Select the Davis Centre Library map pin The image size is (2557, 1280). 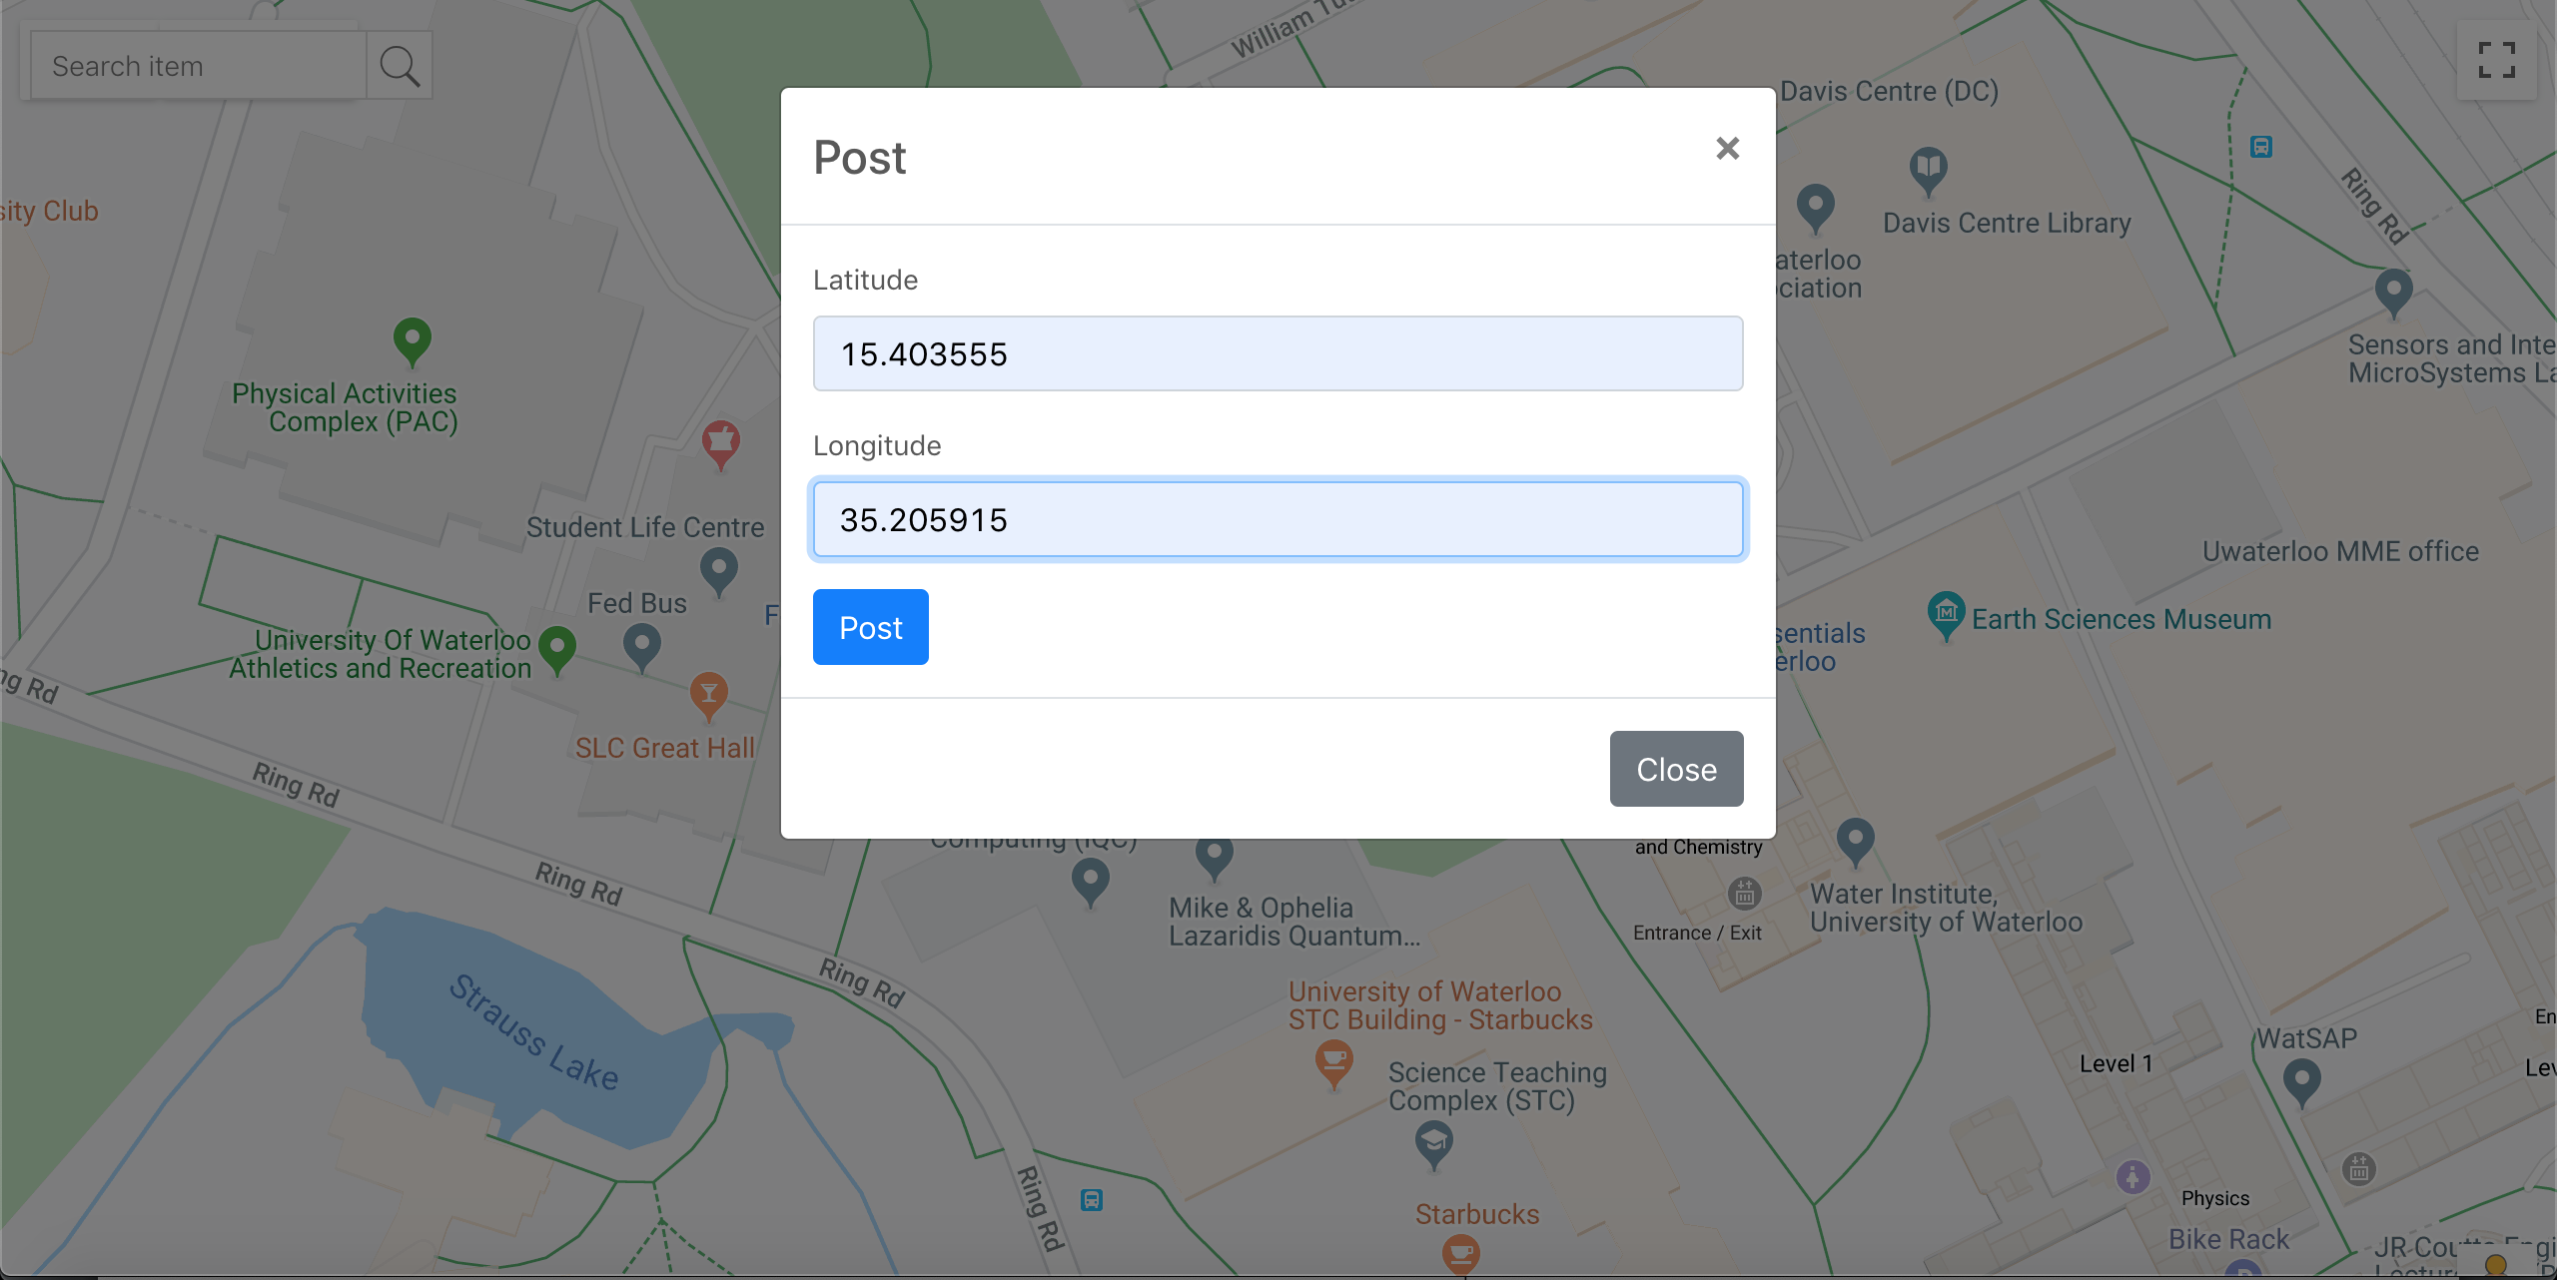click(x=1928, y=169)
